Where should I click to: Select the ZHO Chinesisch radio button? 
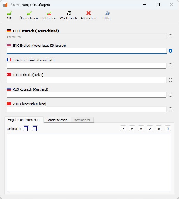pos(170,109)
